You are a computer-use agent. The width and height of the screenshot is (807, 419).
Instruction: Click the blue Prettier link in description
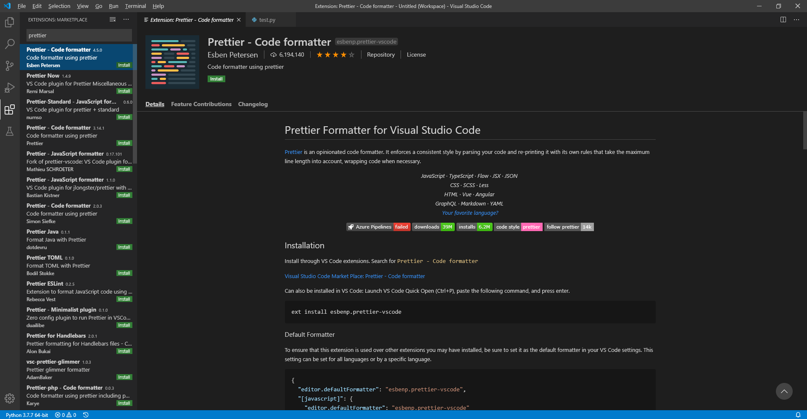click(293, 152)
